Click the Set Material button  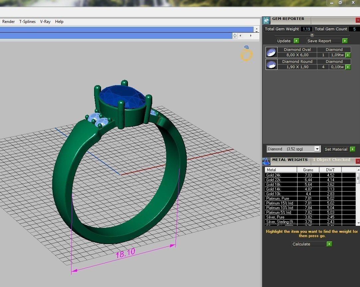coord(336,149)
